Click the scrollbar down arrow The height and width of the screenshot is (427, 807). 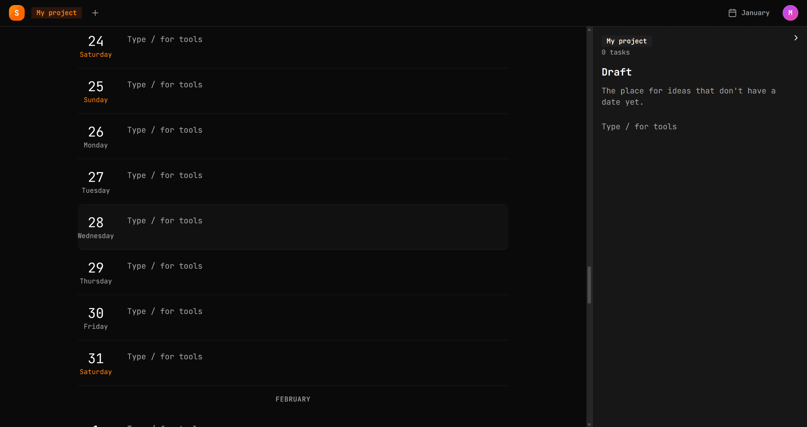point(589,424)
